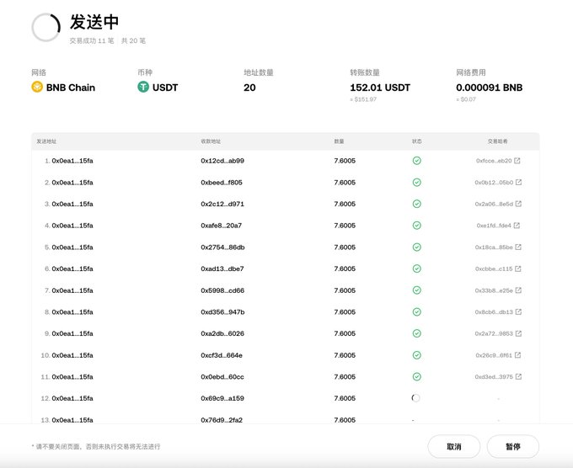Click success checkmark for recipient 0xafe8...20a7
Screen dimensions: 573x468
416,226
